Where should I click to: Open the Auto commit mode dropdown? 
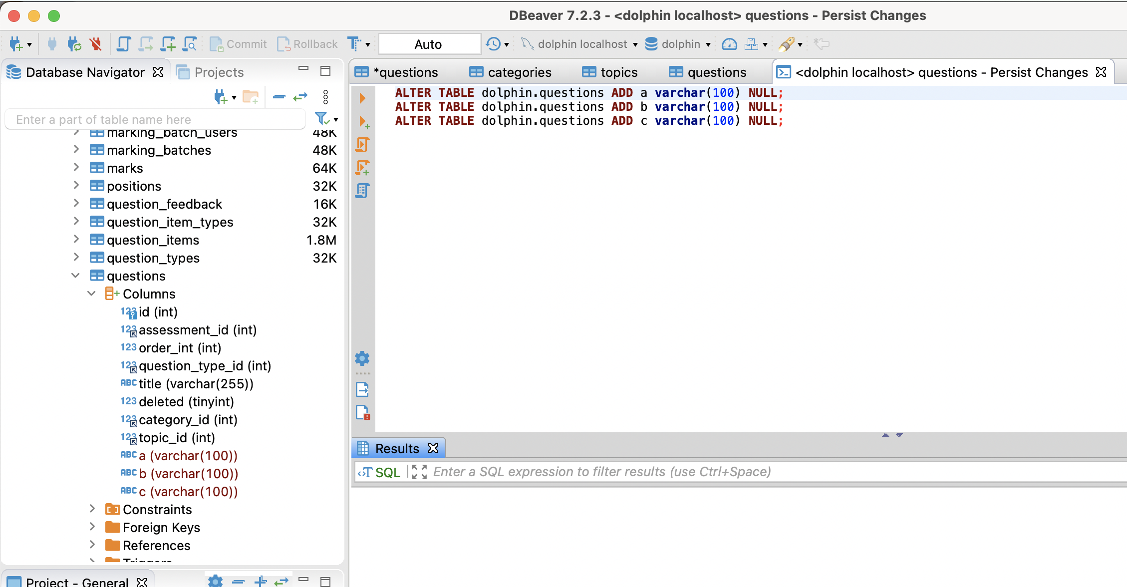point(429,43)
